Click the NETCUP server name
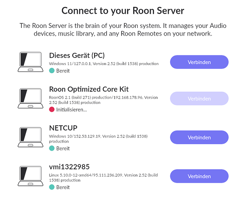 (63, 128)
